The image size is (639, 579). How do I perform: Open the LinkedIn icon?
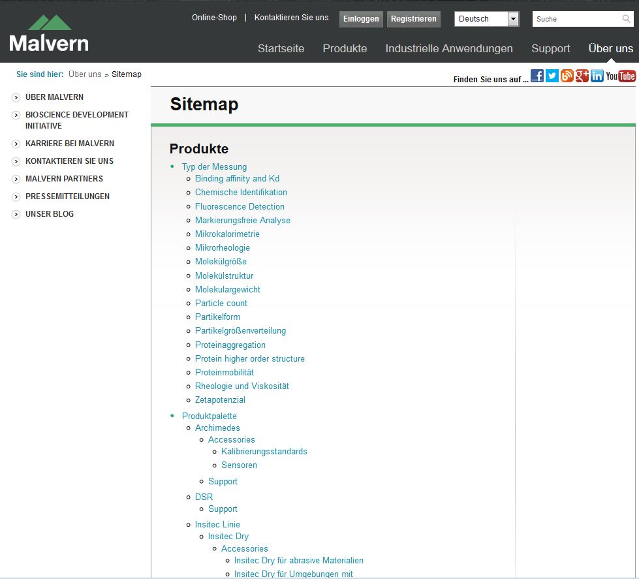(x=597, y=76)
